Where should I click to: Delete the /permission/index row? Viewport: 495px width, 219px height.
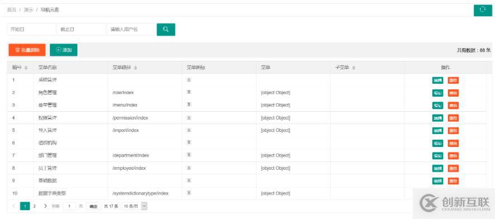453,118
